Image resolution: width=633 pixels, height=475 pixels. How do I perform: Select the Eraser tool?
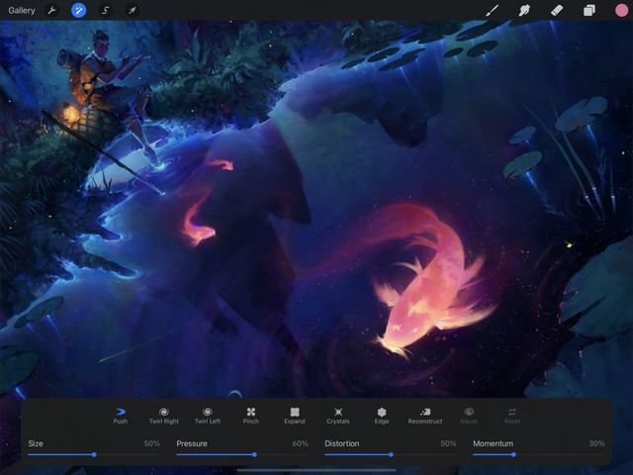pyautogui.click(x=557, y=11)
